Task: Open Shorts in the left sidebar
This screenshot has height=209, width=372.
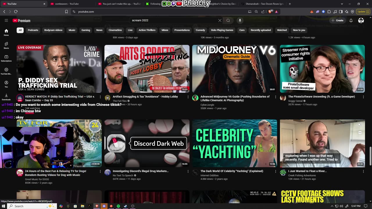Action: (x=6, y=45)
